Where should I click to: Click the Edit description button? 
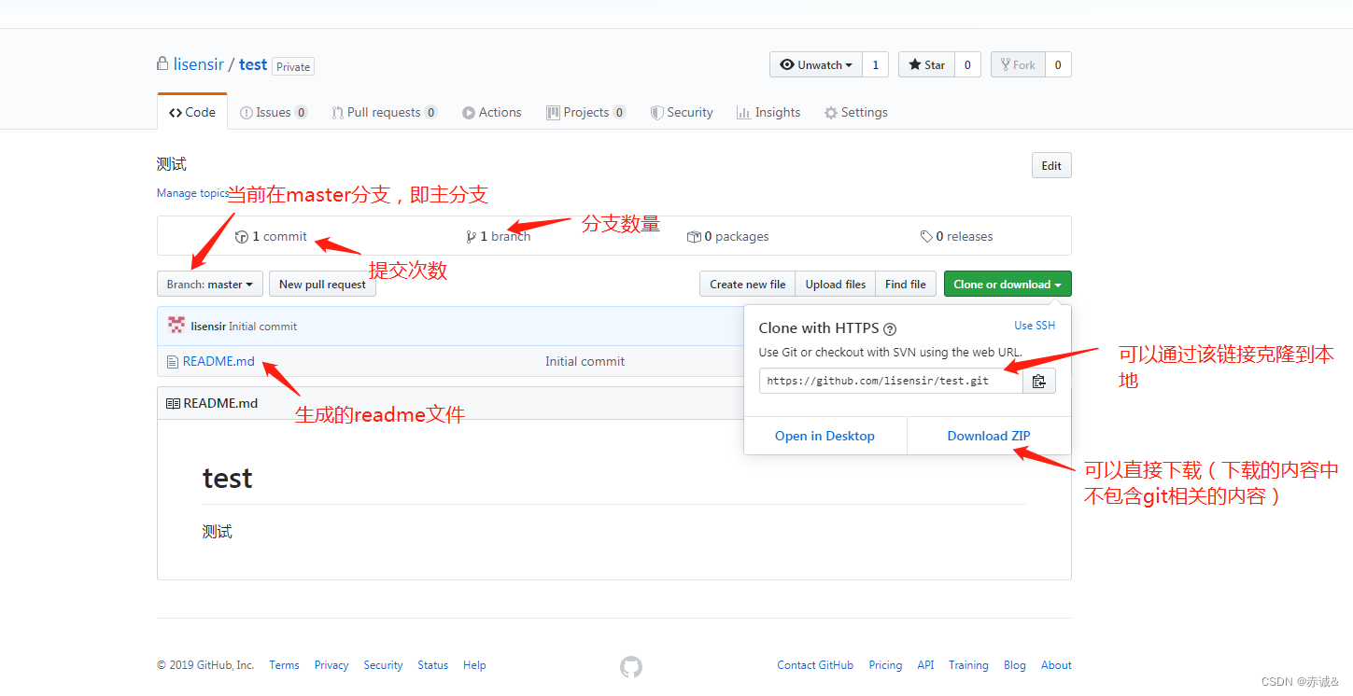(1051, 165)
